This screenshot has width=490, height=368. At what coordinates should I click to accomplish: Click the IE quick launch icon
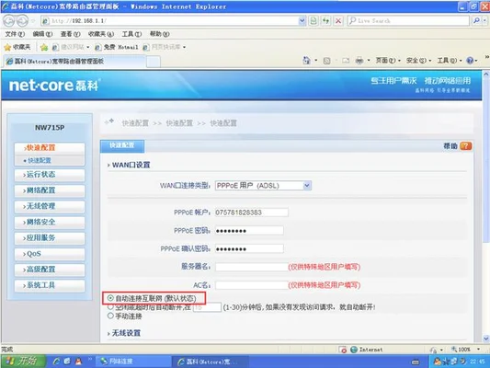tap(56, 362)
